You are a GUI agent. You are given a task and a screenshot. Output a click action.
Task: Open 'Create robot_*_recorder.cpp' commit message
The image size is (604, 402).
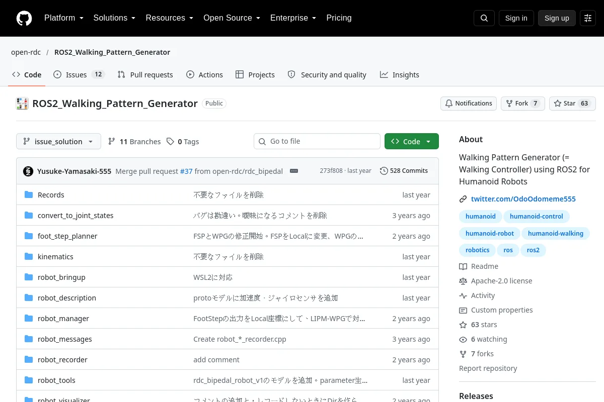[240, 339]
